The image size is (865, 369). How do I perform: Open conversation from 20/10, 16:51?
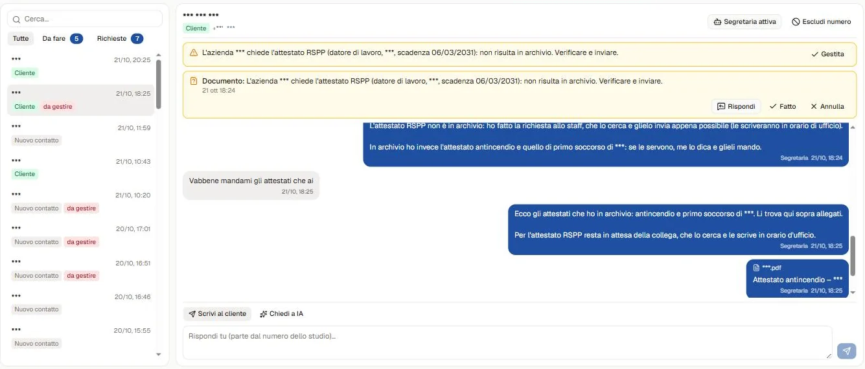tap(81, 269)
